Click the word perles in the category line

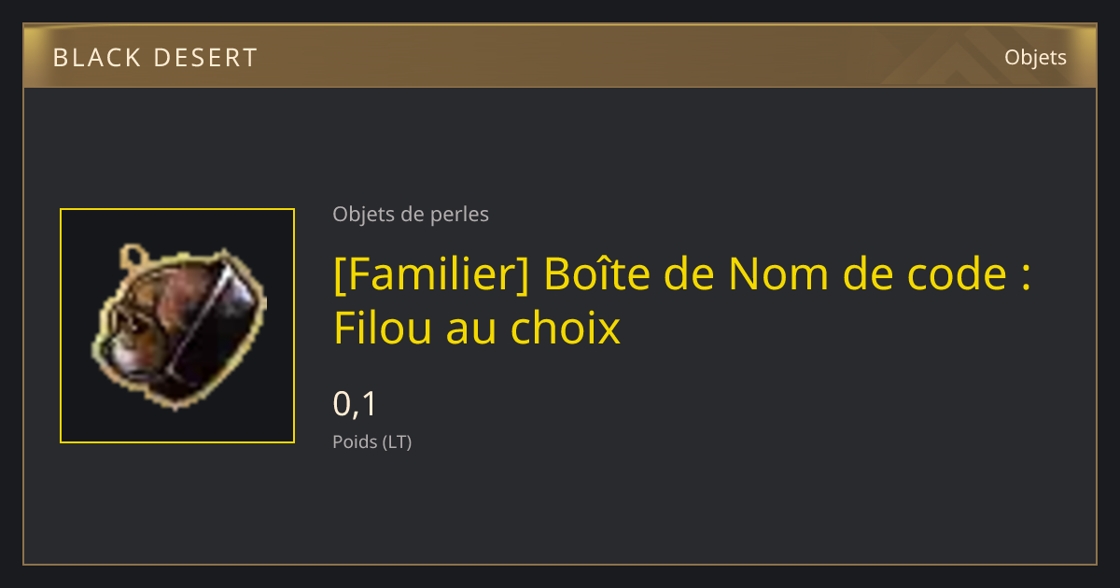click(459, 215)
